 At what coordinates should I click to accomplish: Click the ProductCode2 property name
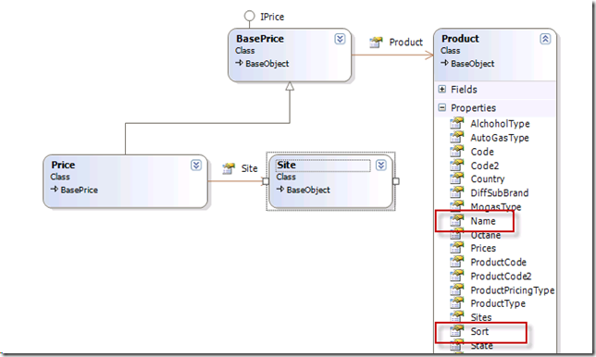click(501, 277)
